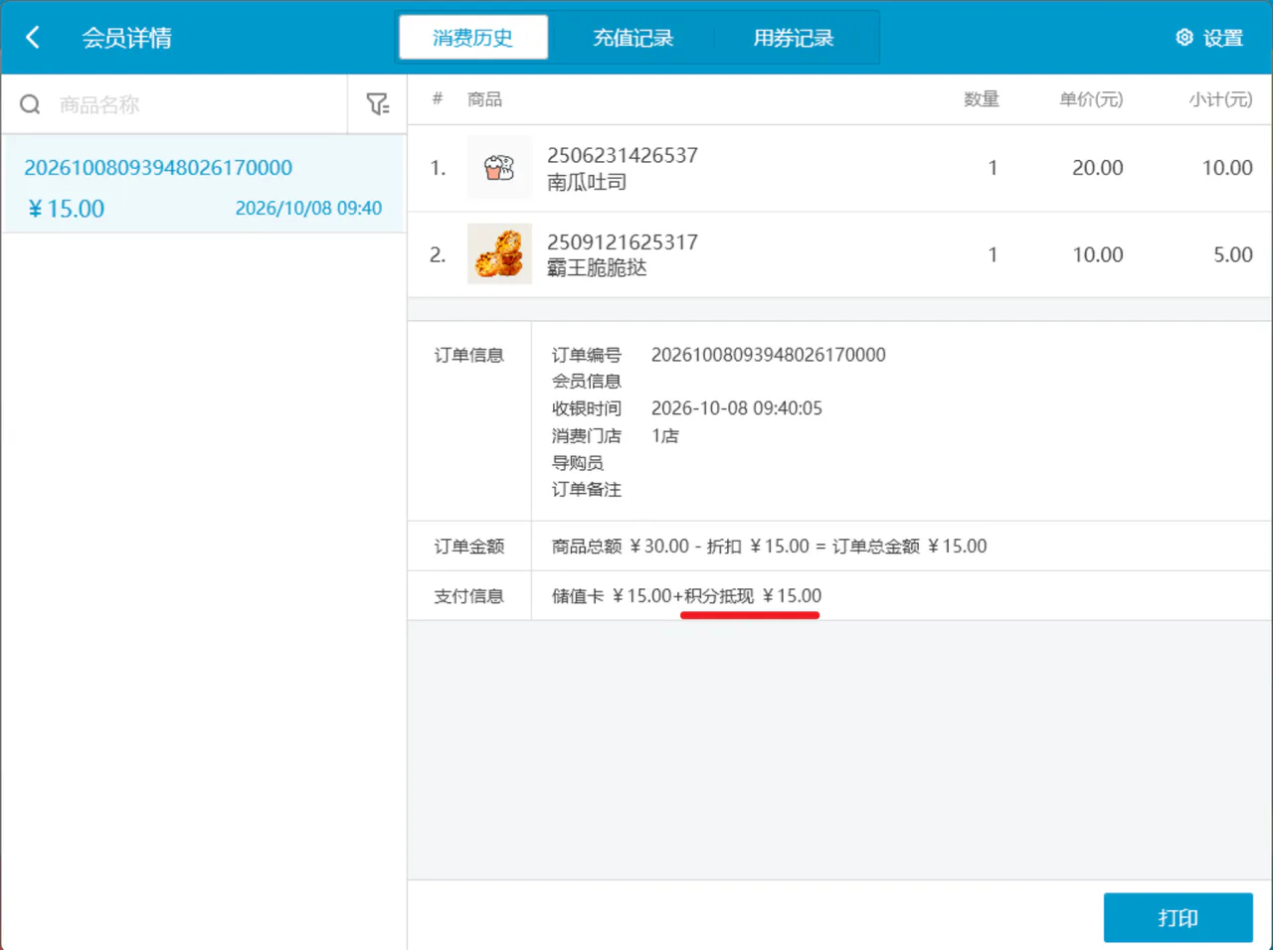This screenshot has width=1273, height=950.
Task: Click the search magnifier icon
Action: (30, 104)
